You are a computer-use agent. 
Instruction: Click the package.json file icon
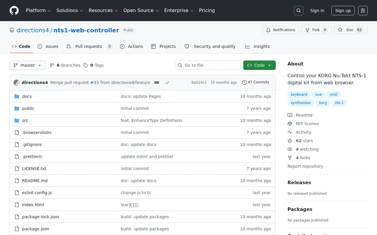click(17, 229)
